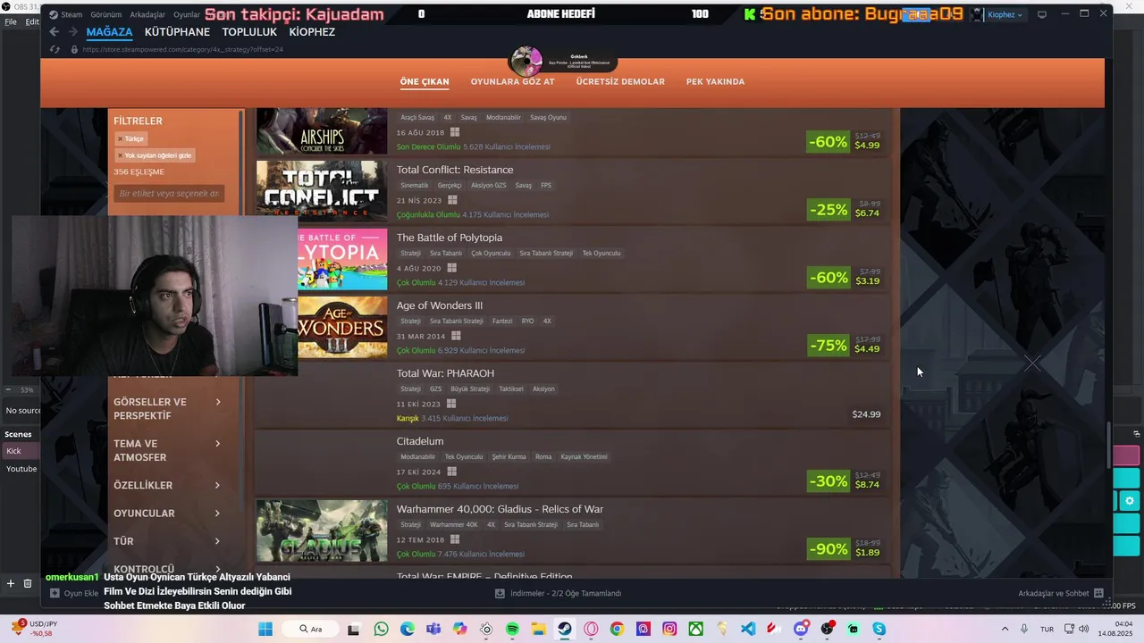Delete scene with OBS trash icon
Viewport: 1144px width, 643px height.
pos(28,583)
